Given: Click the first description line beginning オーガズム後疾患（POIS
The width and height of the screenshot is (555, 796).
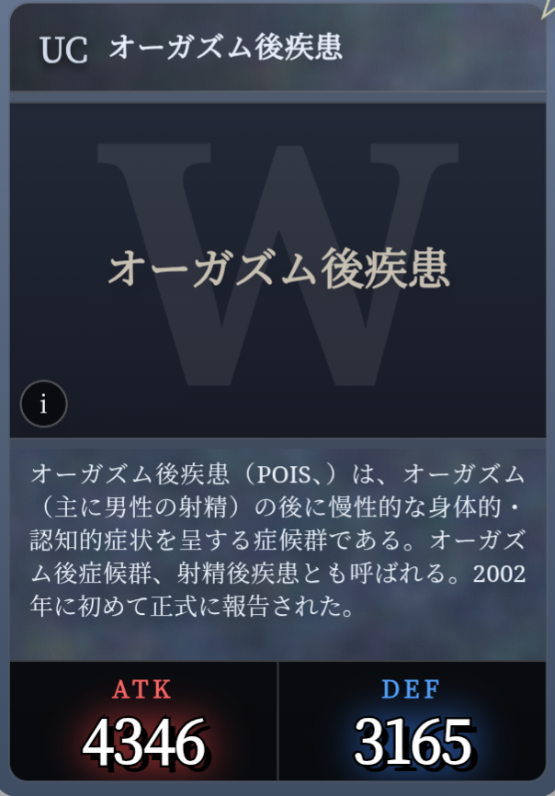Looking at the screenshot, I should (x=277, y=474).
